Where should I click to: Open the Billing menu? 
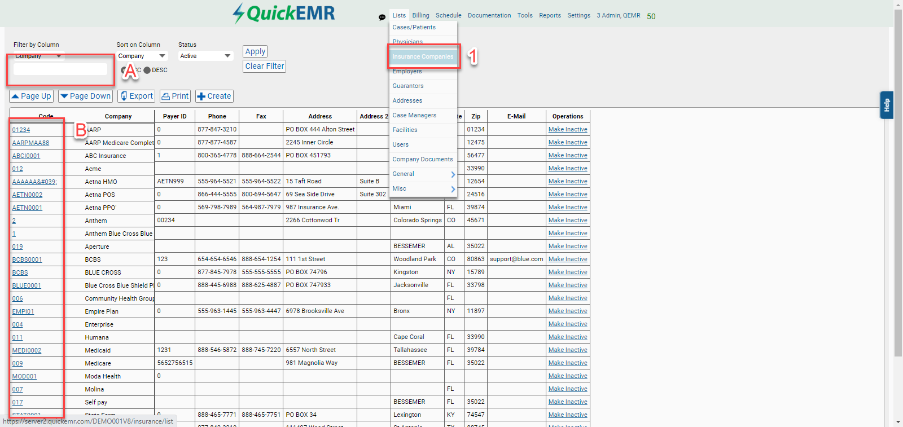tap(420, 15)
